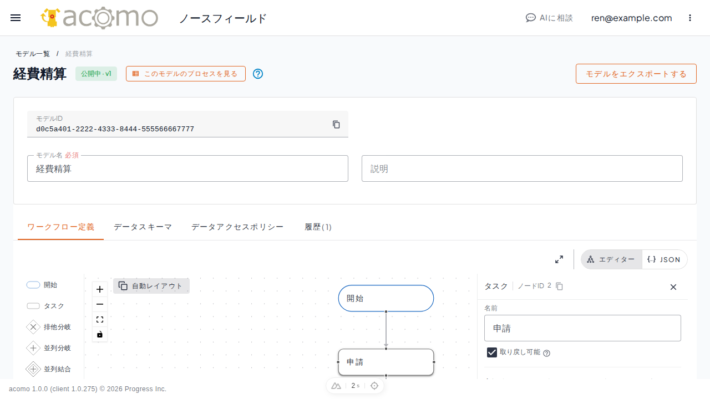Pick the 並列分岐 gateway node
The height and width of the screenshot is (399, 710).
(48, 348)
